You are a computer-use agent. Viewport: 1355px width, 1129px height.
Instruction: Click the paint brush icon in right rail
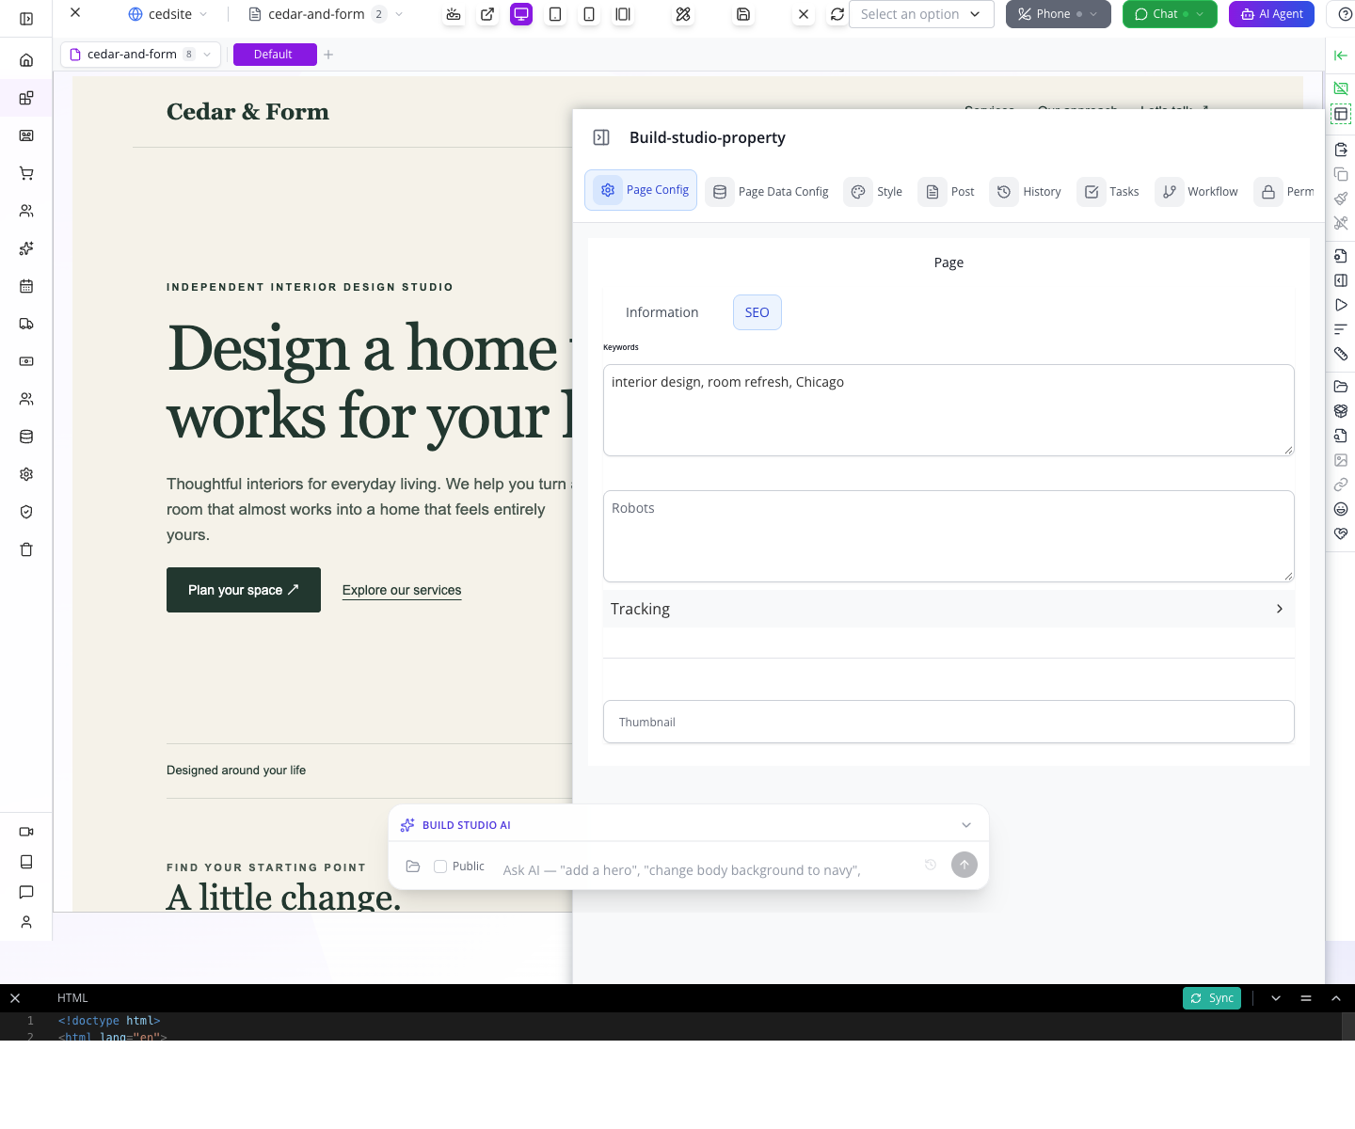(x=1341, y=199)
